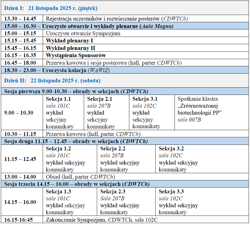Click the "Sekcja 2.2" title
This screenshot has height=225, width=250.
click(x=113, y=148)
